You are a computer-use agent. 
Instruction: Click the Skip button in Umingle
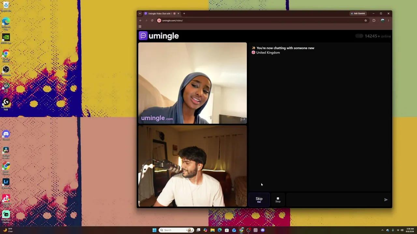point(259,200)
